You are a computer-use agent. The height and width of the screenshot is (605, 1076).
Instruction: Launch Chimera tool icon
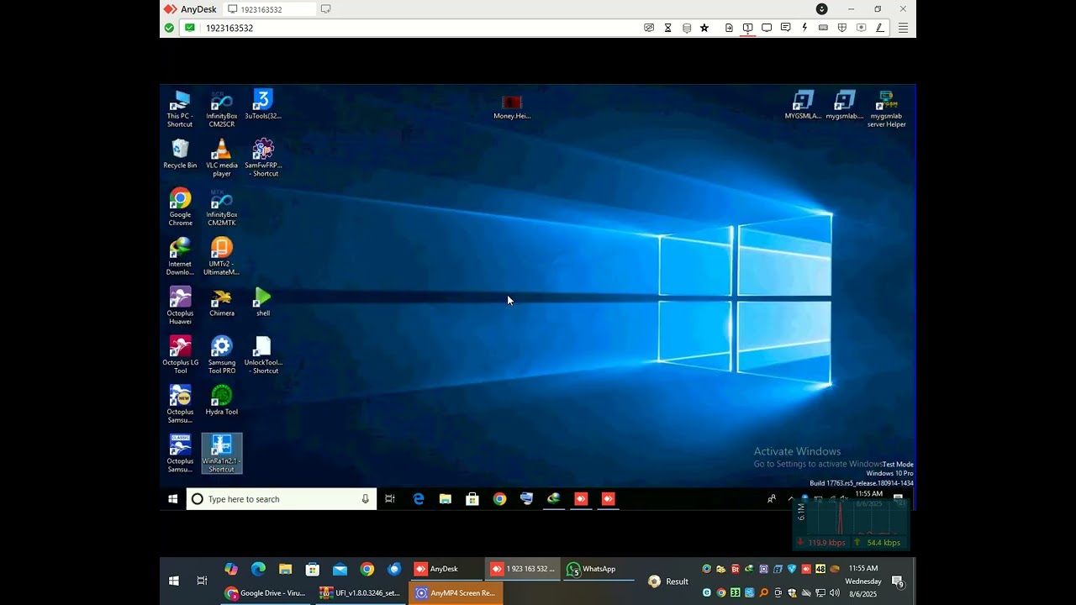221,302
